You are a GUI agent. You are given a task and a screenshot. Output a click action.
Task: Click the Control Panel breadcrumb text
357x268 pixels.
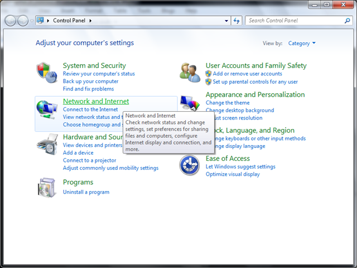(69, 21)
